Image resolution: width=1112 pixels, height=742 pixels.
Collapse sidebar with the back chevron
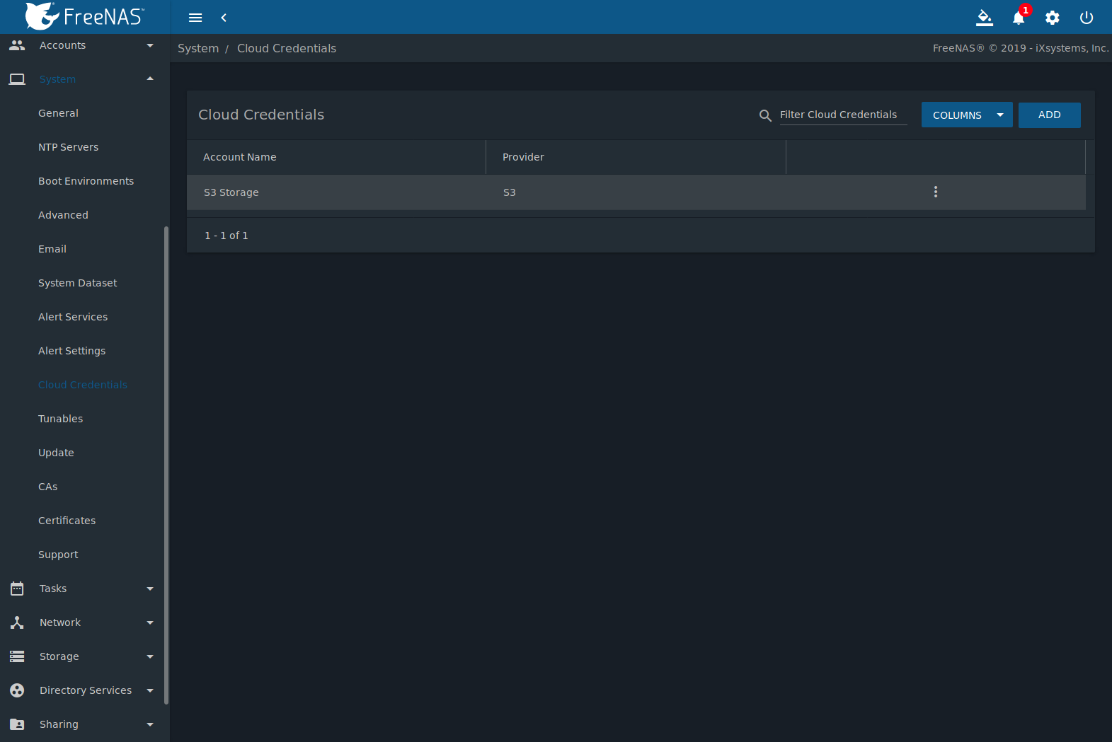224,18
